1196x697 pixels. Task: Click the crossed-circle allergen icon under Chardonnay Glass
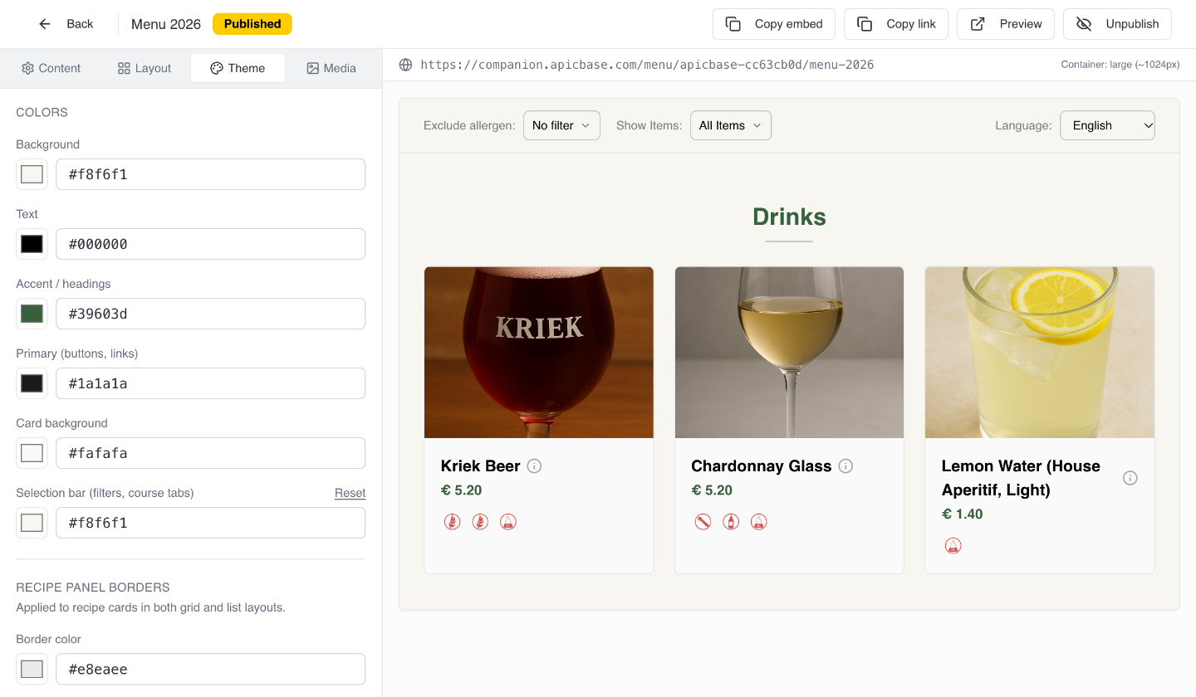click(703, 522)
